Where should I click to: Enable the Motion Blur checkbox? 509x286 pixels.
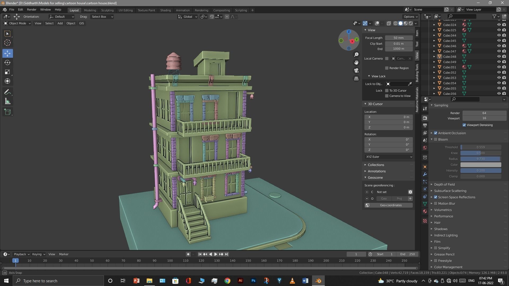(436, 204)
